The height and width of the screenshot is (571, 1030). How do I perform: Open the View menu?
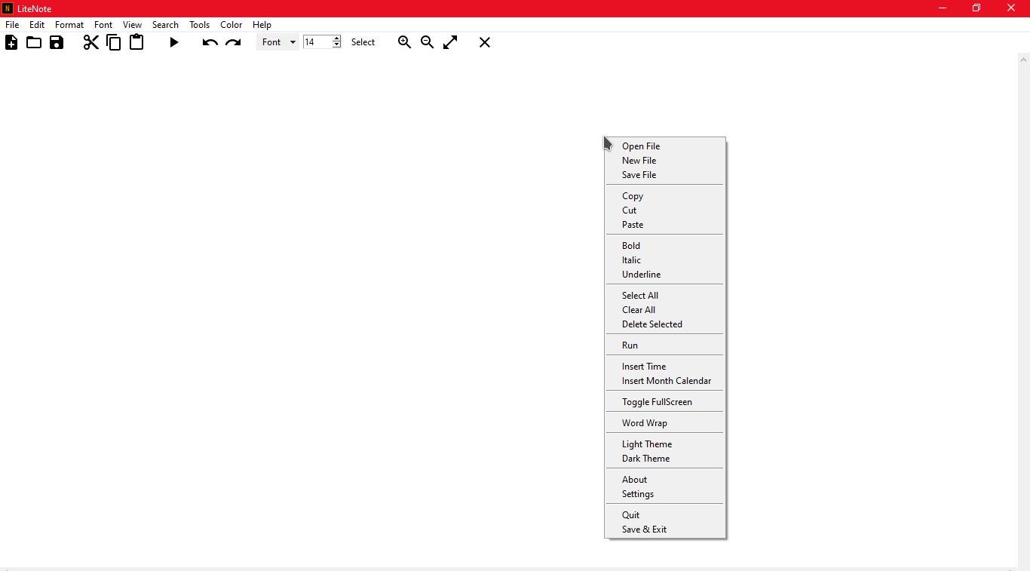click(x=132, y=25)
